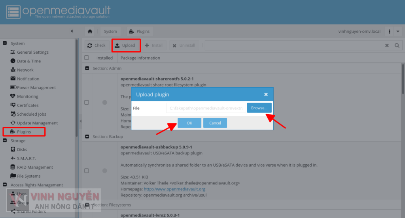This screenshot has width=405, height=218.
Task: Check the openmediavault-sharerootfs row checkbox
Action: (87, 102)
